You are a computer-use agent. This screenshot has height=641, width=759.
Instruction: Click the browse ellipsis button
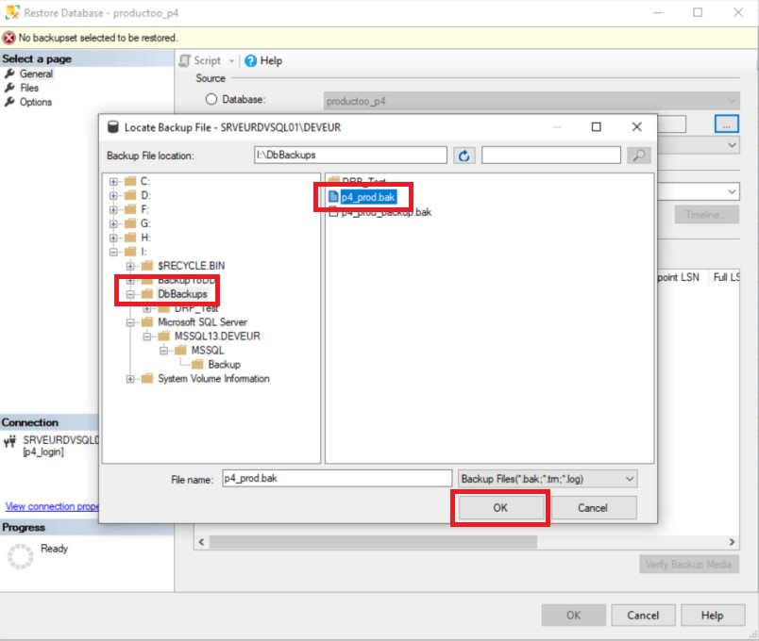[725, 123]
